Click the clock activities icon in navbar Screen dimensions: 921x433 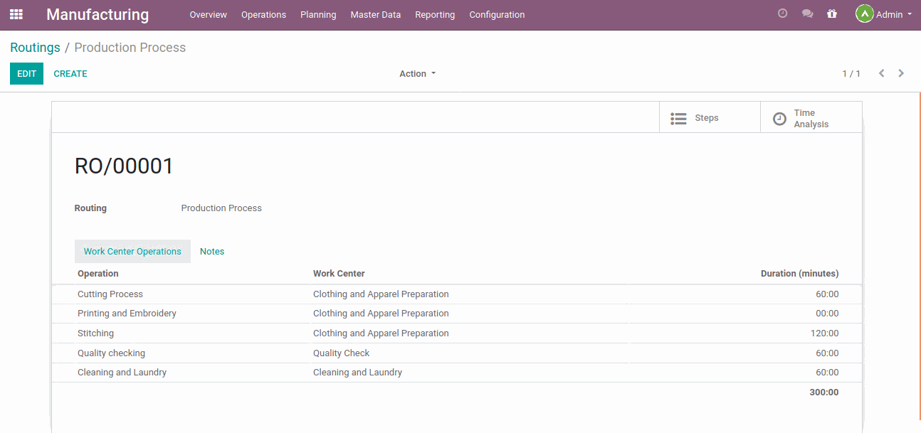782,14
